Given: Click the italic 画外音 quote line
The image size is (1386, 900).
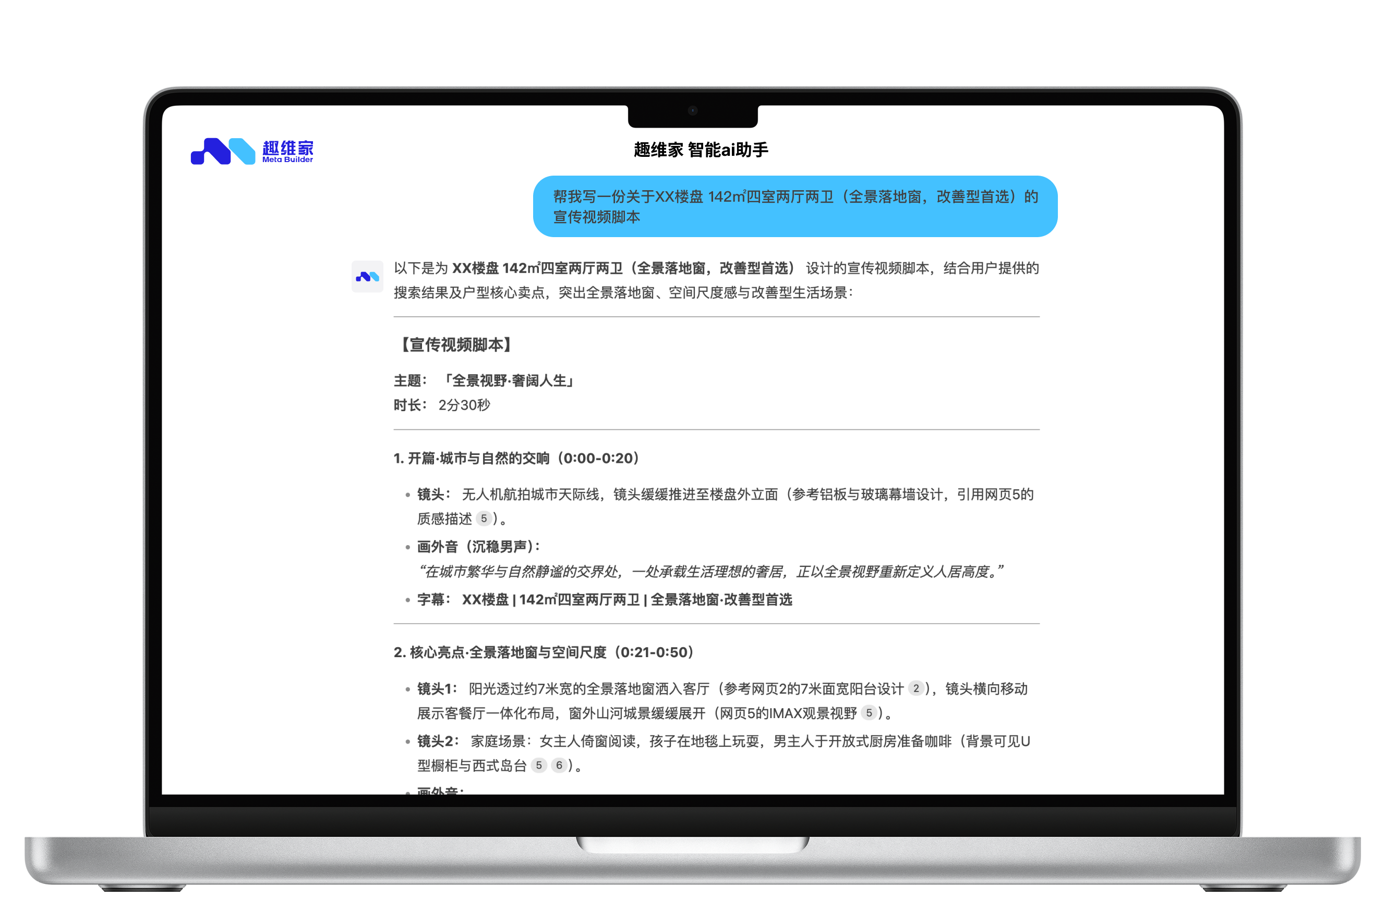Looking at the screenshot, I should click(x=710, y=571).
